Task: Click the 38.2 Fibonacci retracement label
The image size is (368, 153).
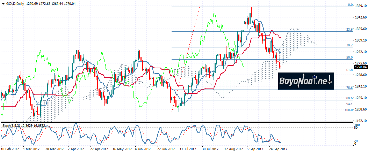Action: click(x=348, y=45)
